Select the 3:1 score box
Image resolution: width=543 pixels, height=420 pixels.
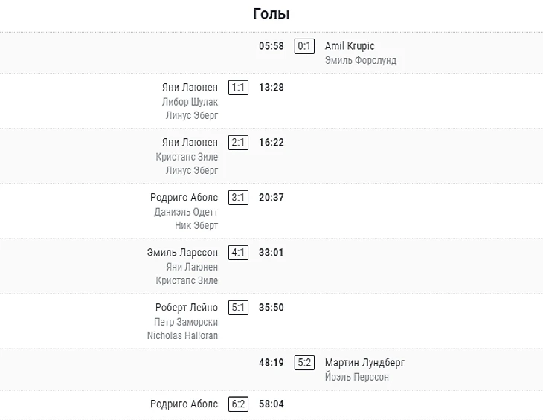pyautogui.click(x=238, y=197)
